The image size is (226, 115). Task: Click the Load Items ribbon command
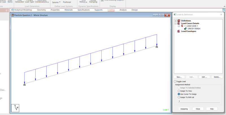coord(10,1)
